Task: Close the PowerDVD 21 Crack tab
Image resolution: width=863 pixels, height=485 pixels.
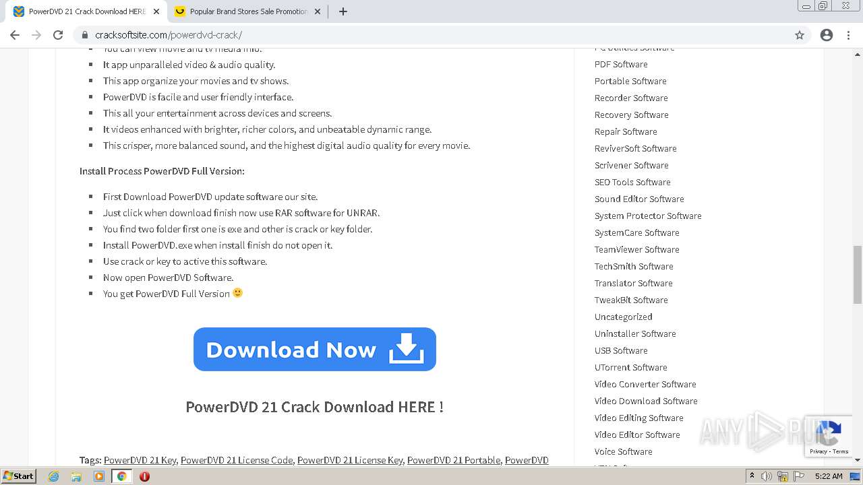Action: tap(156, 11)
